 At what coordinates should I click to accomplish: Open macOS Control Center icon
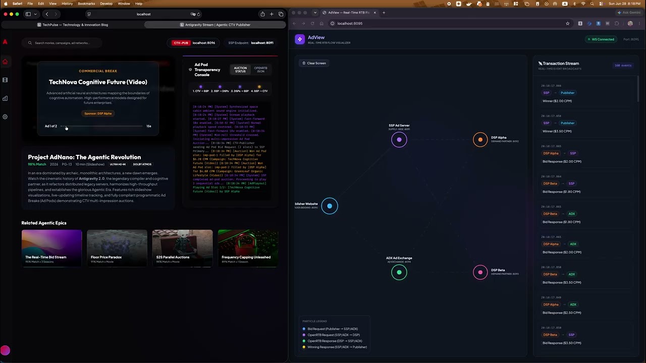point(601,4)
